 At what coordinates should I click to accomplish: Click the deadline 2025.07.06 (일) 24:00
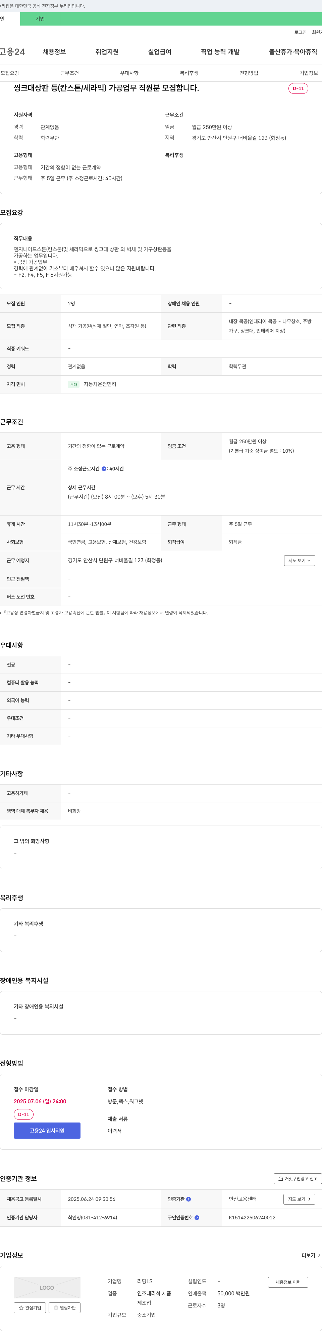[x=40, y=1101]
